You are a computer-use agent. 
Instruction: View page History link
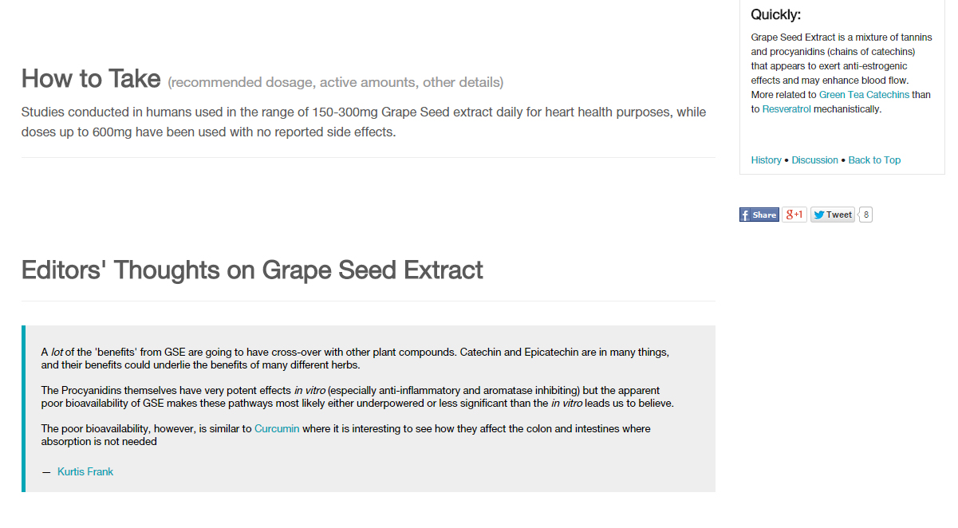pos(767,160)
